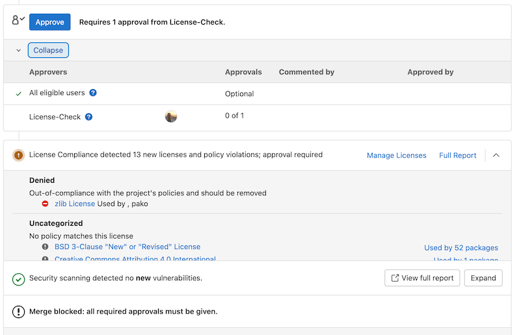Image resolution: width=519 pixels, height=335 pixels.
Task: Click the uncategorized icon beside BSD 3-Clause
Action: pyautogui.click(x=46, y=247)
